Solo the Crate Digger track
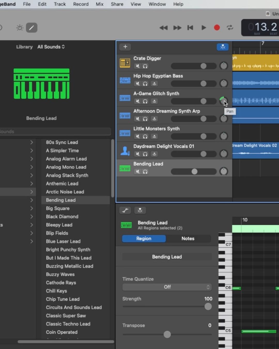 145,66
